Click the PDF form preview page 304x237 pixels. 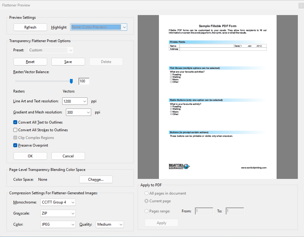coord(217,97)
